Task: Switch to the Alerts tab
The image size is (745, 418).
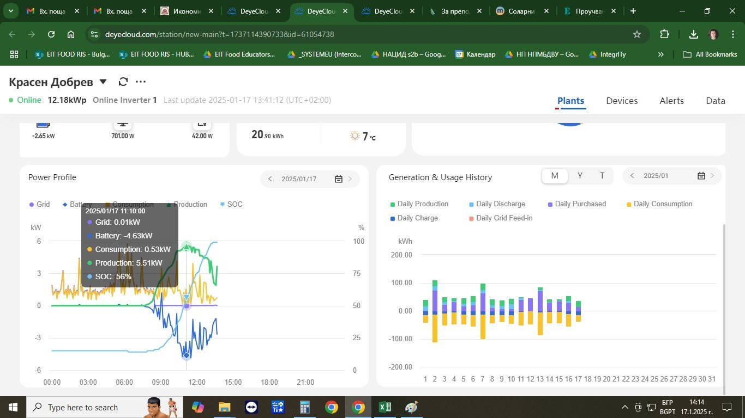Action: [671, 101]
